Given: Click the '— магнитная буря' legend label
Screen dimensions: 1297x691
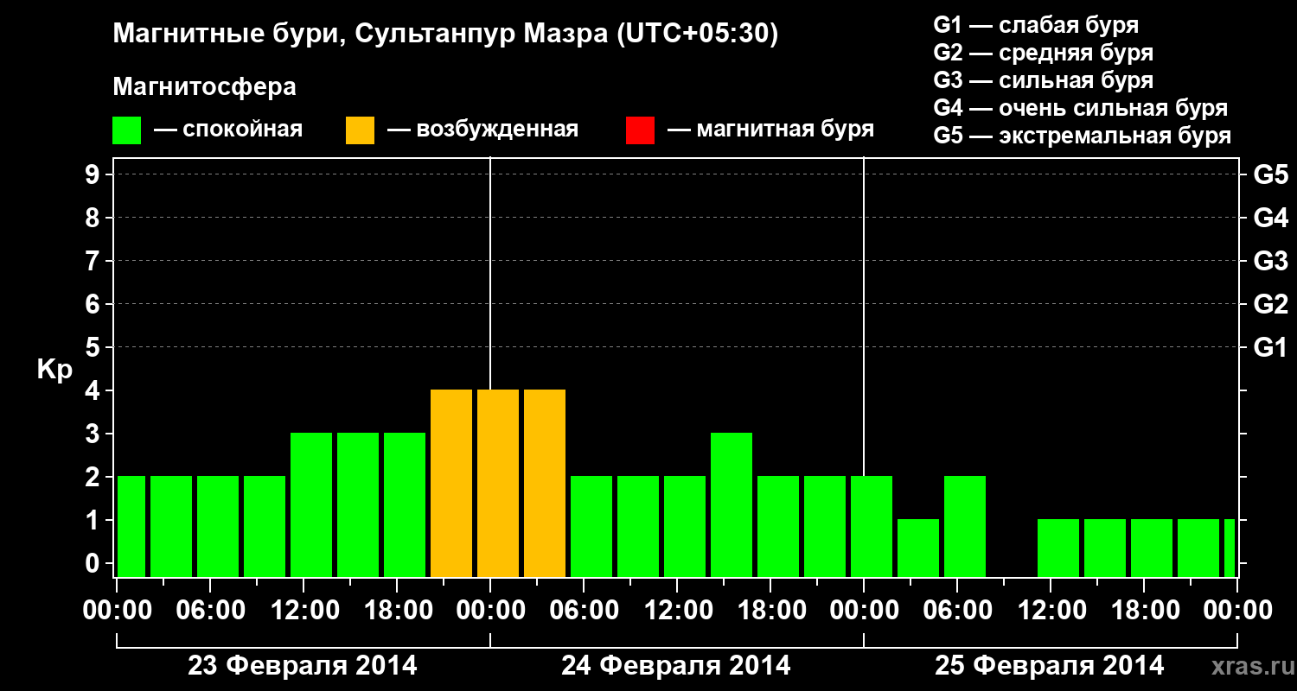Looking at the screenshot, I should (x=770, y=130).
